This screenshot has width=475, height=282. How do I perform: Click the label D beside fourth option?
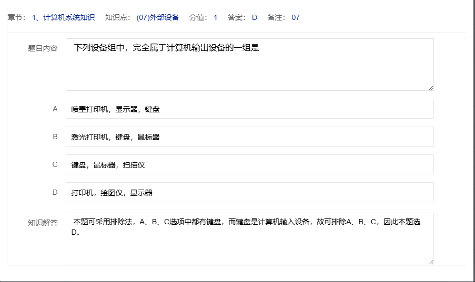coord(55,192)
